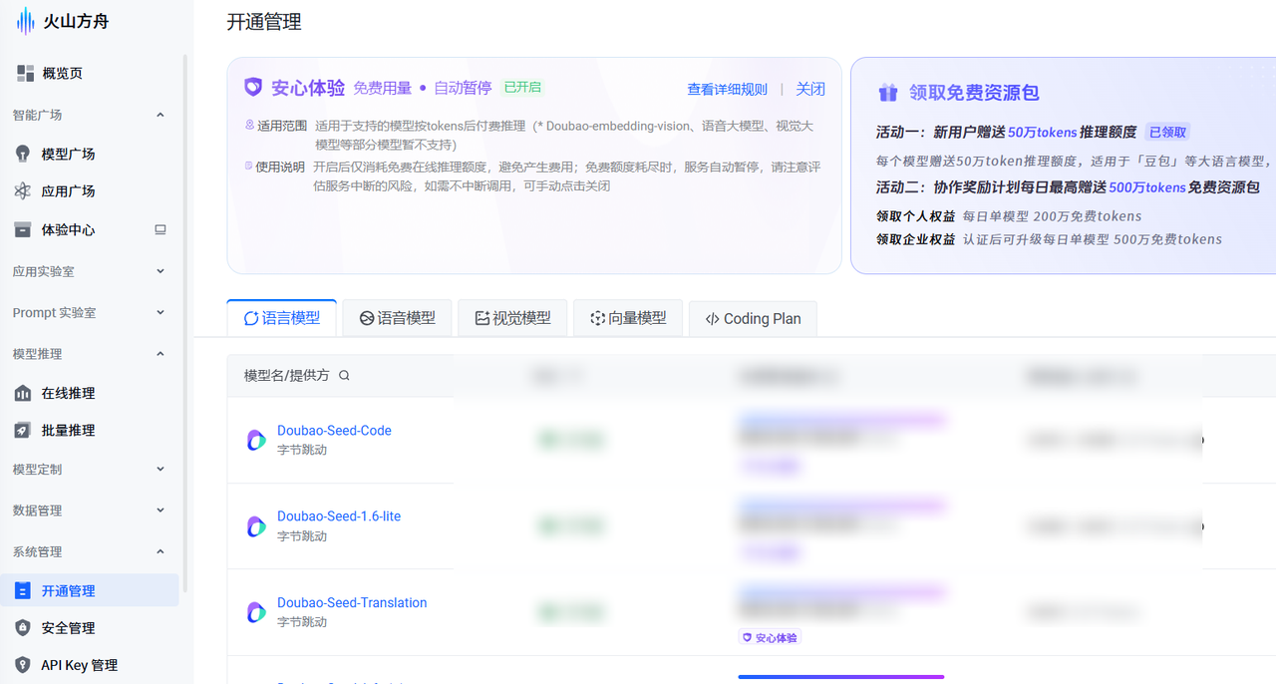Screen dimensions: 1276x684
Task: Expand the 应用实验室 sidebar group
Action: tap(90, 270)
